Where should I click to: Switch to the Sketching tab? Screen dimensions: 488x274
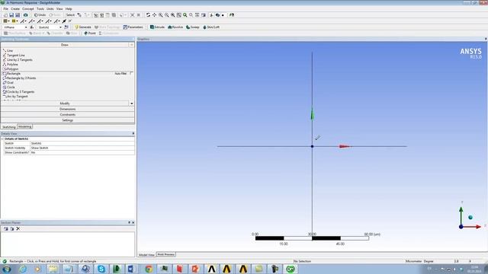8,127
